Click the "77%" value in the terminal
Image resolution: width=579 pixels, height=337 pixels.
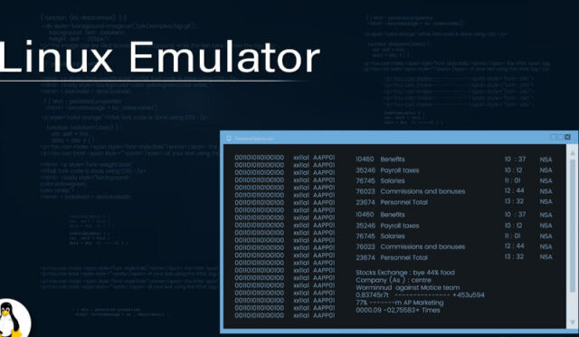click(362, 303)
